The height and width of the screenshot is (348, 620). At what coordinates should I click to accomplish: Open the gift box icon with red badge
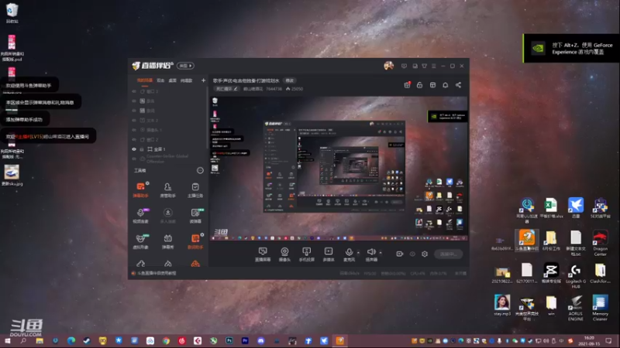coord(407,85)
